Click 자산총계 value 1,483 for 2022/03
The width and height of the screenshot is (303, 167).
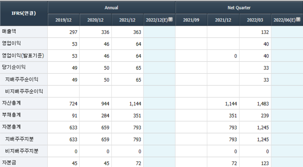263,104
